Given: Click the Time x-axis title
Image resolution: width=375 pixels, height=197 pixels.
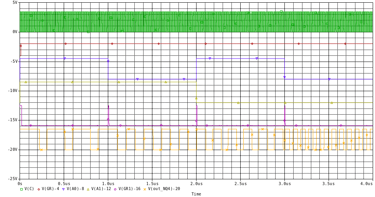Looking at the screenshot, I should (x=196, y=194).
